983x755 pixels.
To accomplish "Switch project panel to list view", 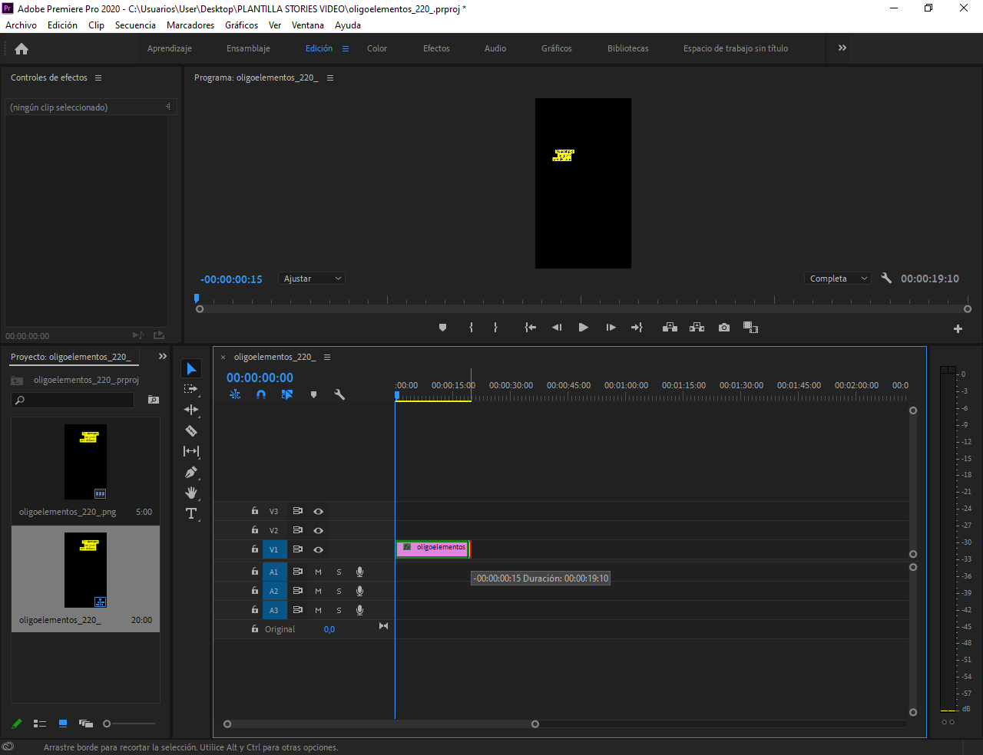I will click(x=40, y=724).
